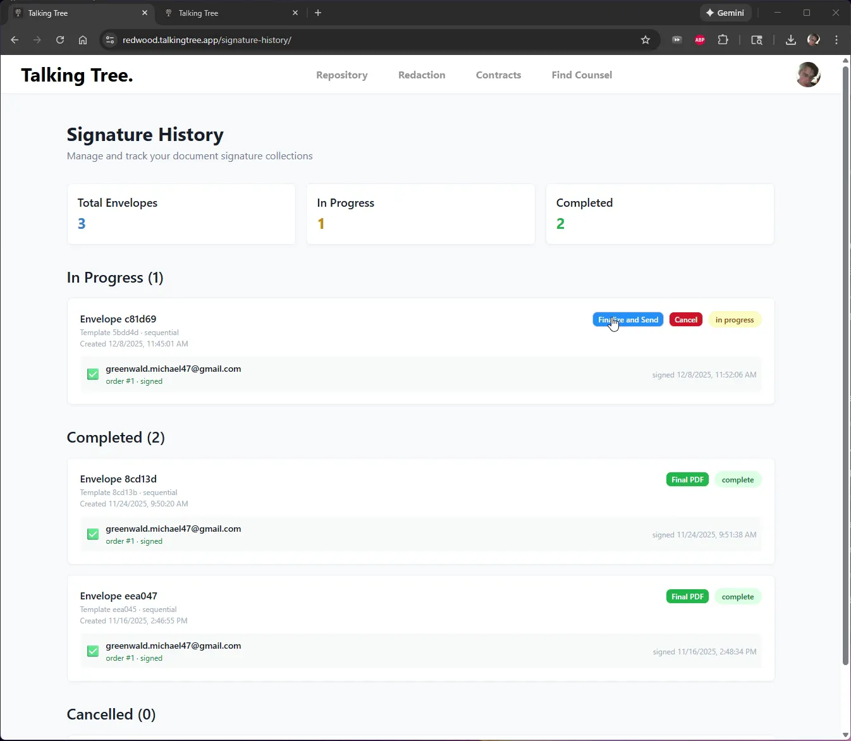Open the tab search side panel icon
Screen dimensions: 851x741
point(757,40)
